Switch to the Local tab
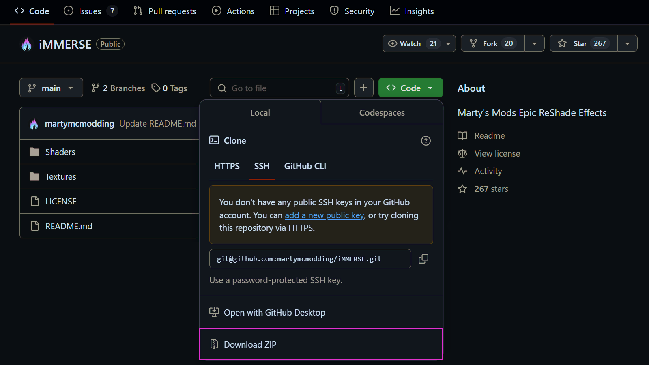Screen dimensions: 649x365 [x=260, y=112]
